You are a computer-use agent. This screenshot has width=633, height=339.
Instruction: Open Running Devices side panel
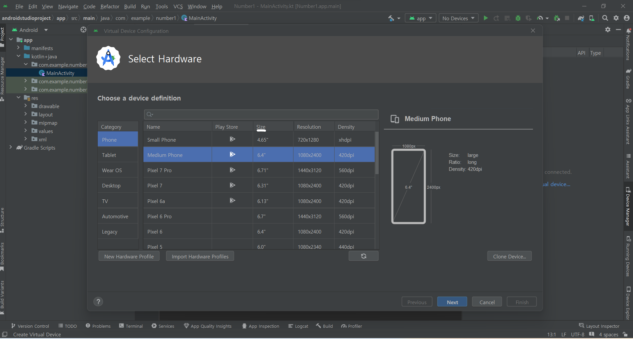(x=628, y=256)
